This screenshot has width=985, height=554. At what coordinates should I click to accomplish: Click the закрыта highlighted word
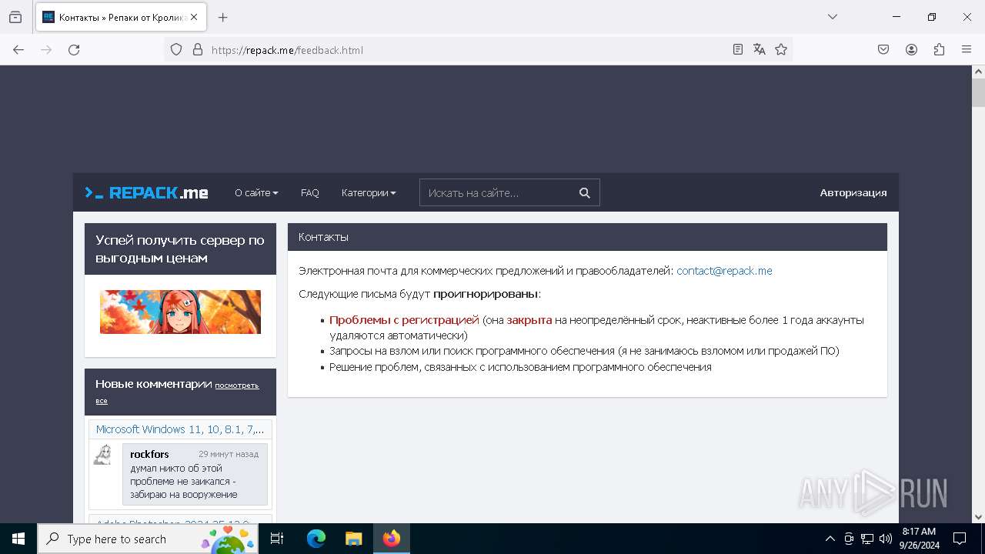pos(529,320)
